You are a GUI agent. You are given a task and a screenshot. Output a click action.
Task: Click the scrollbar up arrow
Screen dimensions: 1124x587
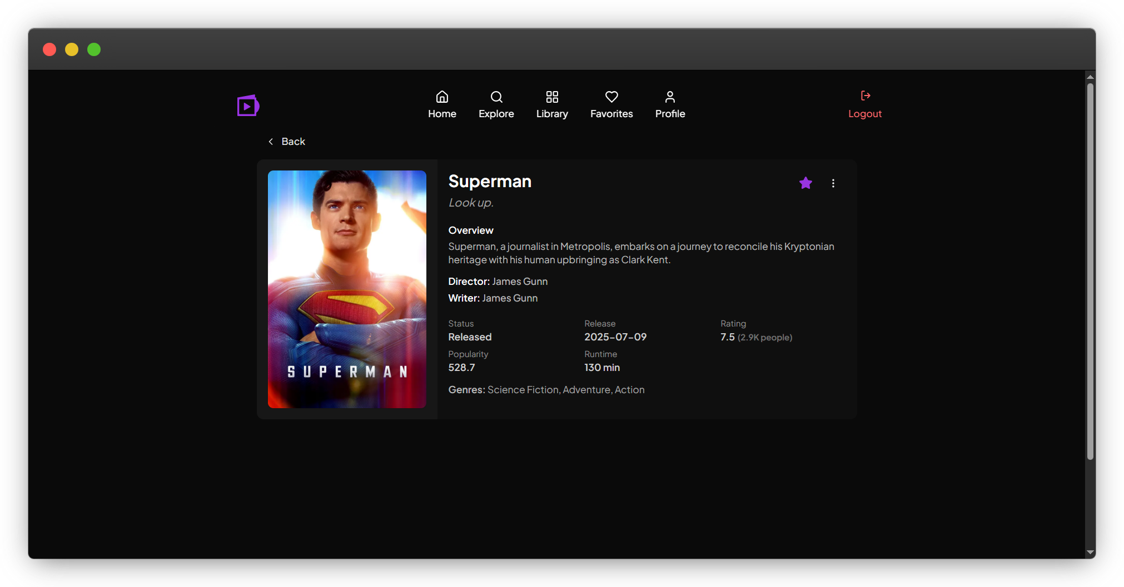click(x=1090, y=77)
